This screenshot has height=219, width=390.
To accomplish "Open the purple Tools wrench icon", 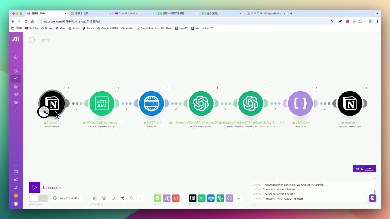I will [167, 198].
